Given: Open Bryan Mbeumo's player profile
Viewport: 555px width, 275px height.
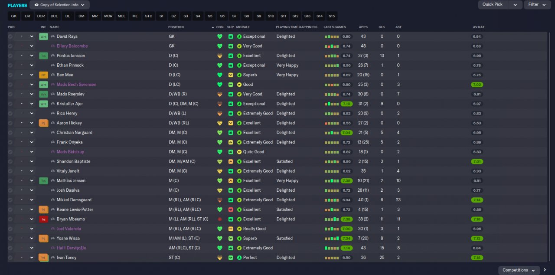Looking at the screenshot, I should point(71,219).
